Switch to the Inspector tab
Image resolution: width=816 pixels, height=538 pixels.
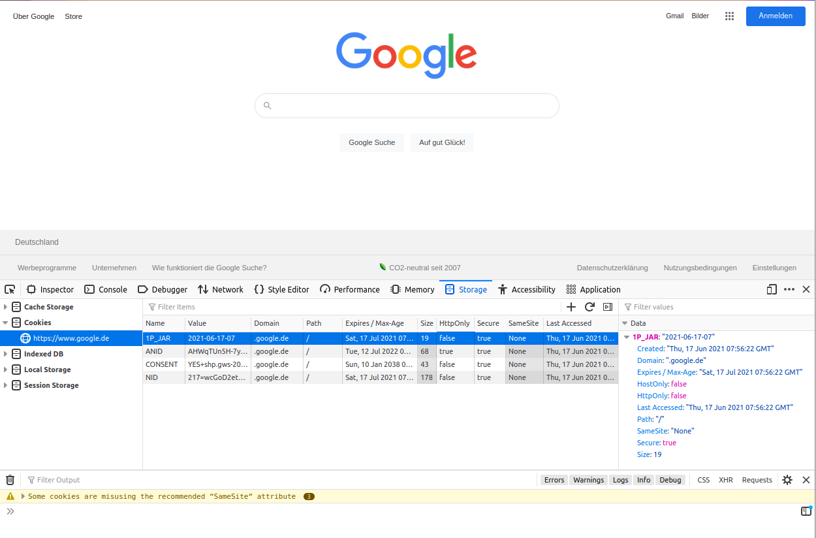tap(50, 289)
